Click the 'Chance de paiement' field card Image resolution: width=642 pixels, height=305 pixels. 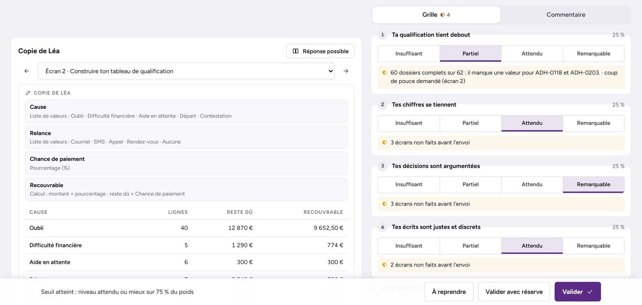coord(186,163)
